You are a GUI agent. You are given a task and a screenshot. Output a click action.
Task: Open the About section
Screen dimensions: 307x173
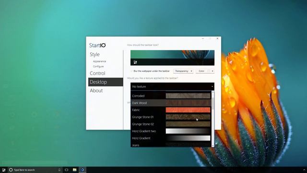pyautogui.click(x=96, y=90)
